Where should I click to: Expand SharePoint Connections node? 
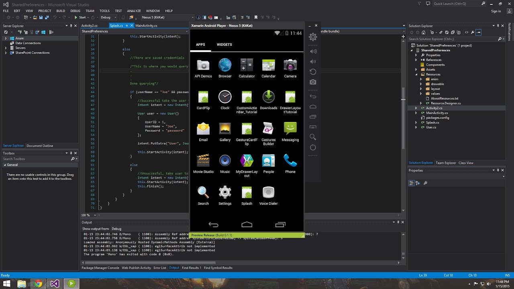(6, 53)
